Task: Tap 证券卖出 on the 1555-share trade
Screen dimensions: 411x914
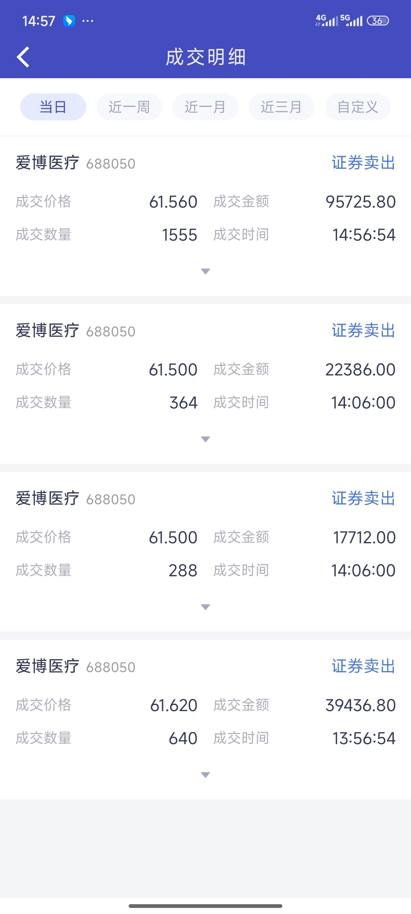Action: [363, 163]
